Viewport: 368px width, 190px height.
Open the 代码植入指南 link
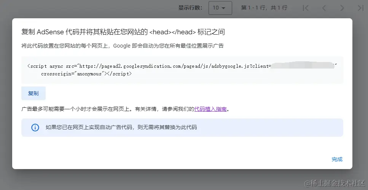click(x=210, y=109)
